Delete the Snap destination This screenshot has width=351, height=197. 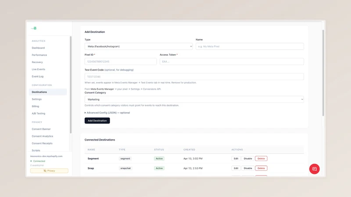[x=261, y=168]
